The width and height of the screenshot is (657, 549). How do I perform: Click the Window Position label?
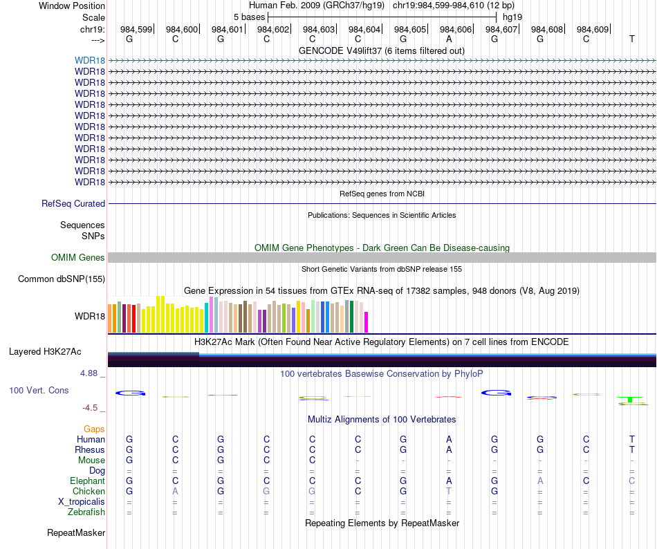tap(72, 6)
